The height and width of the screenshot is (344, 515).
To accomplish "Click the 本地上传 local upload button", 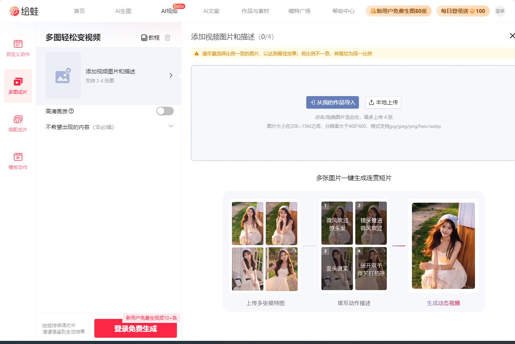I will [x=383, y=102].
